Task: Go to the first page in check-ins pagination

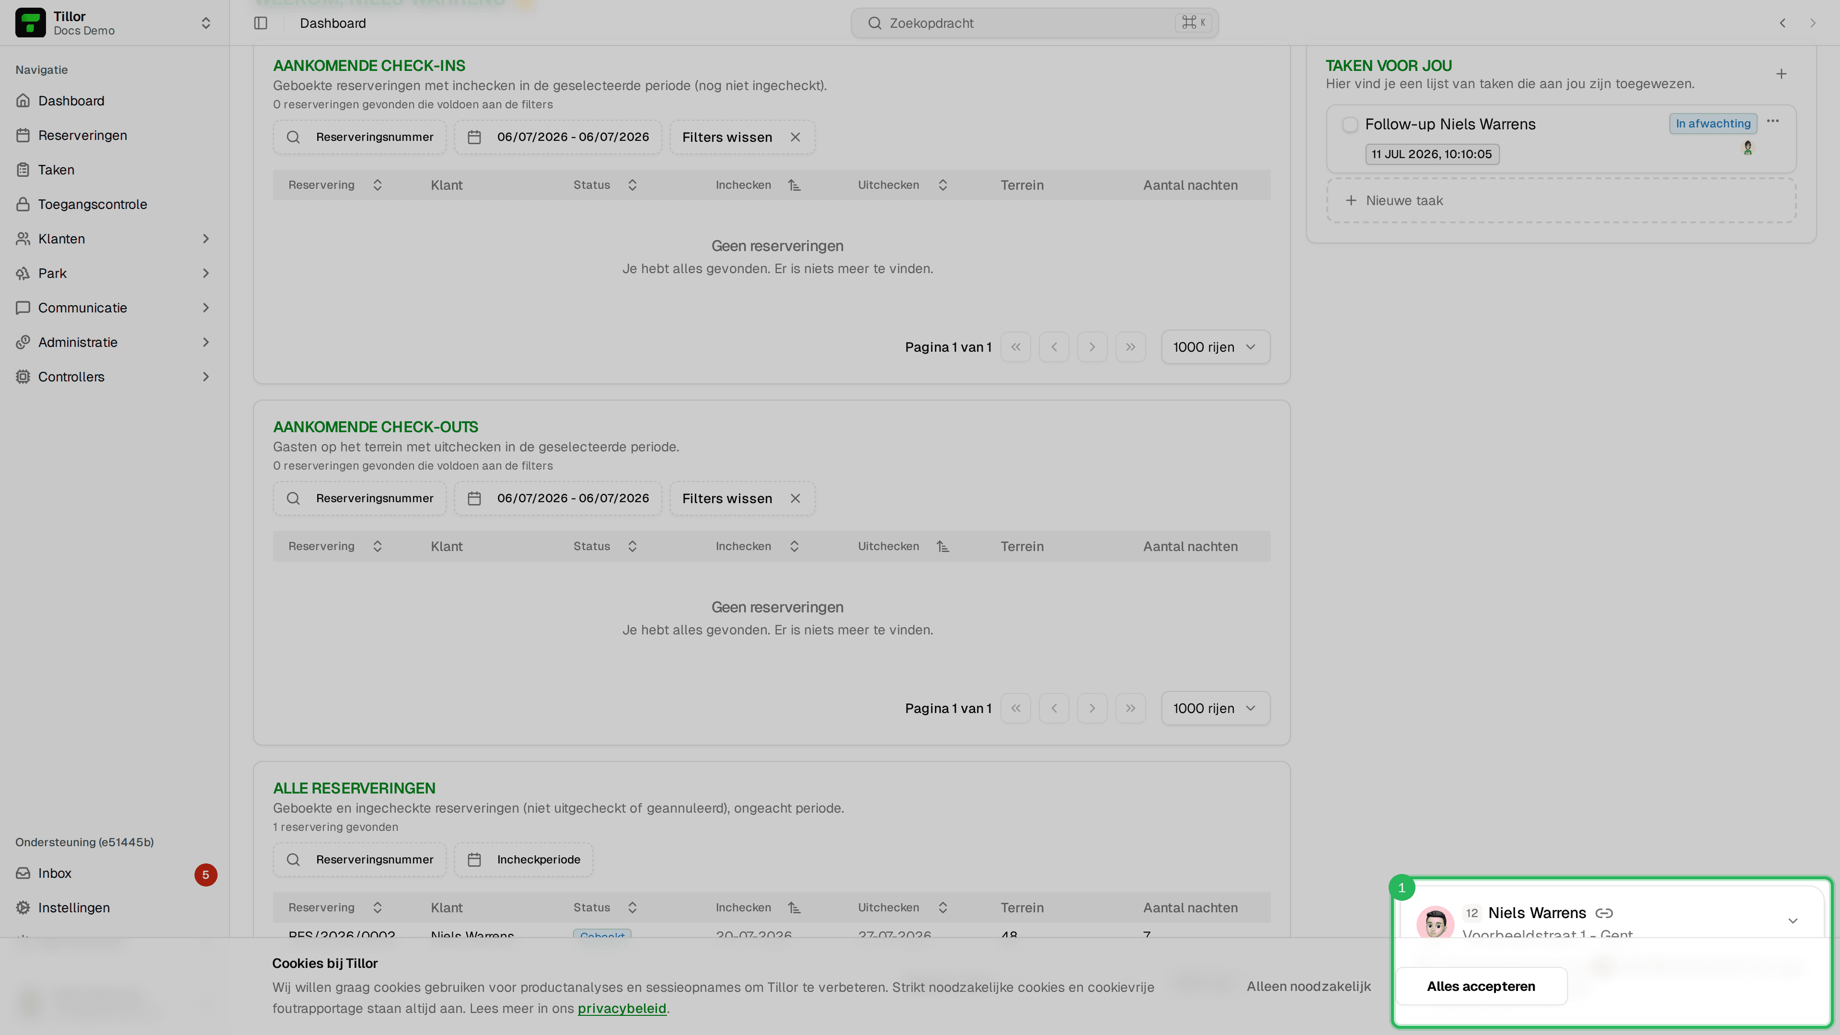Action: (x=1016, y=347)
